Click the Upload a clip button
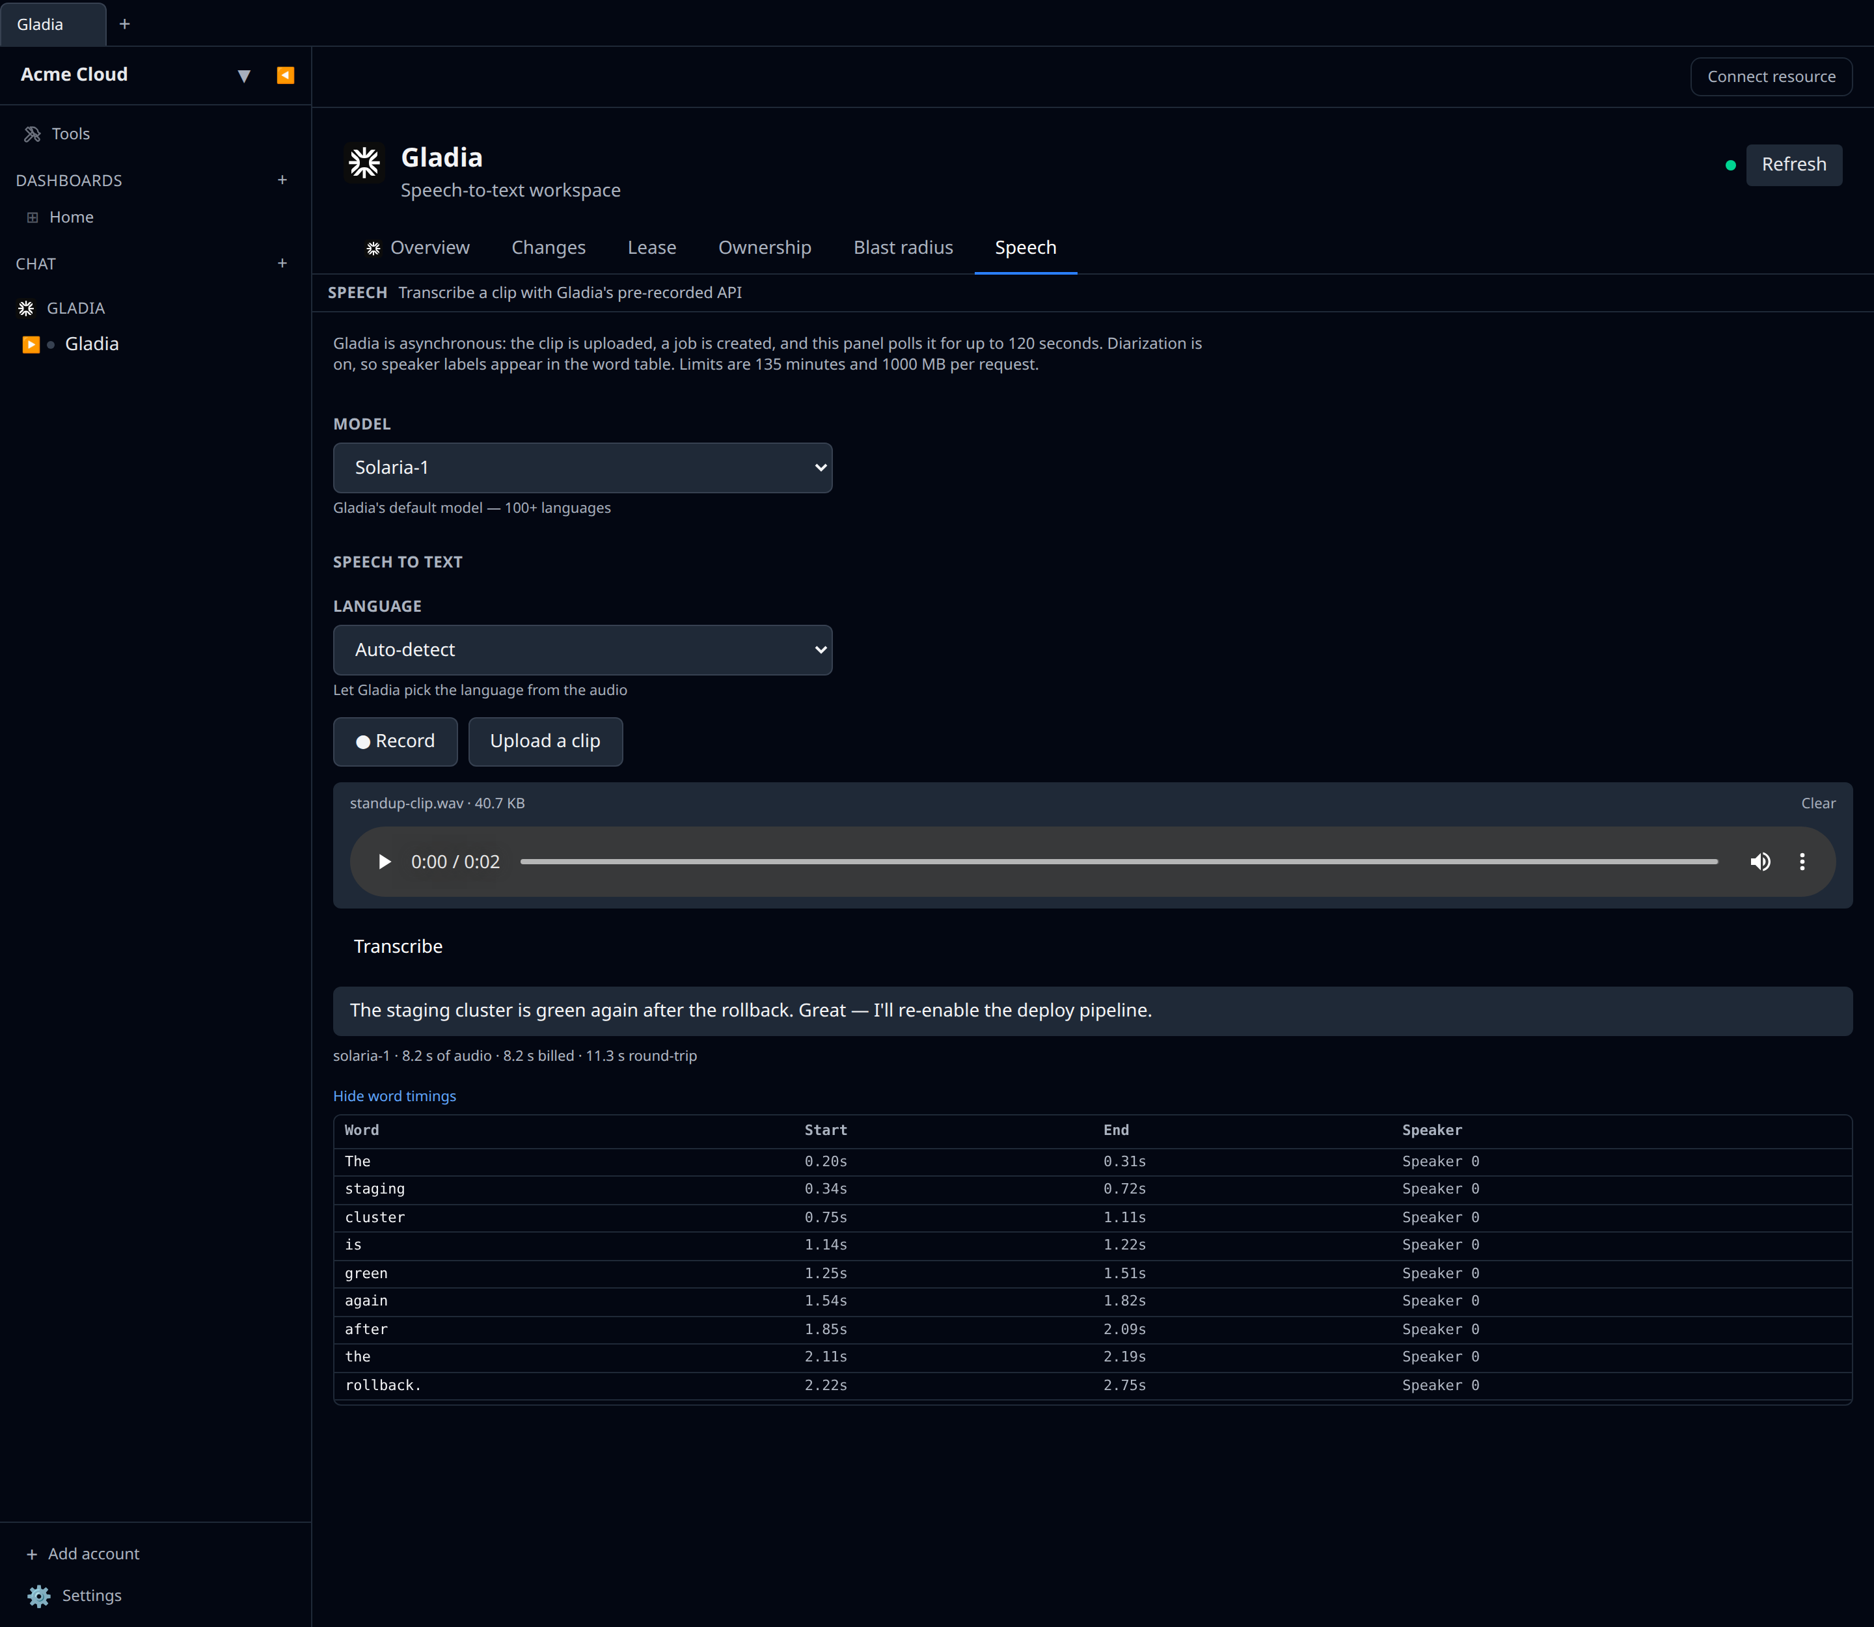The image size is (1874, 1627). pyautogui.click(x=545, y=742)
